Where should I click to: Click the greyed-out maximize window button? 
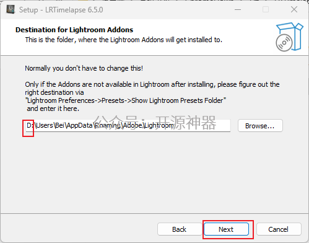click(266, 9)
